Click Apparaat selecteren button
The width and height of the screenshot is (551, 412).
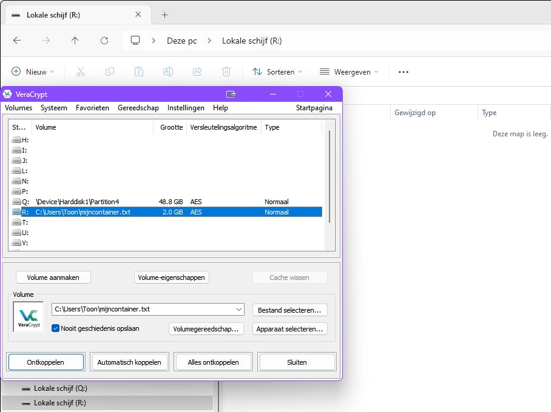289,329
